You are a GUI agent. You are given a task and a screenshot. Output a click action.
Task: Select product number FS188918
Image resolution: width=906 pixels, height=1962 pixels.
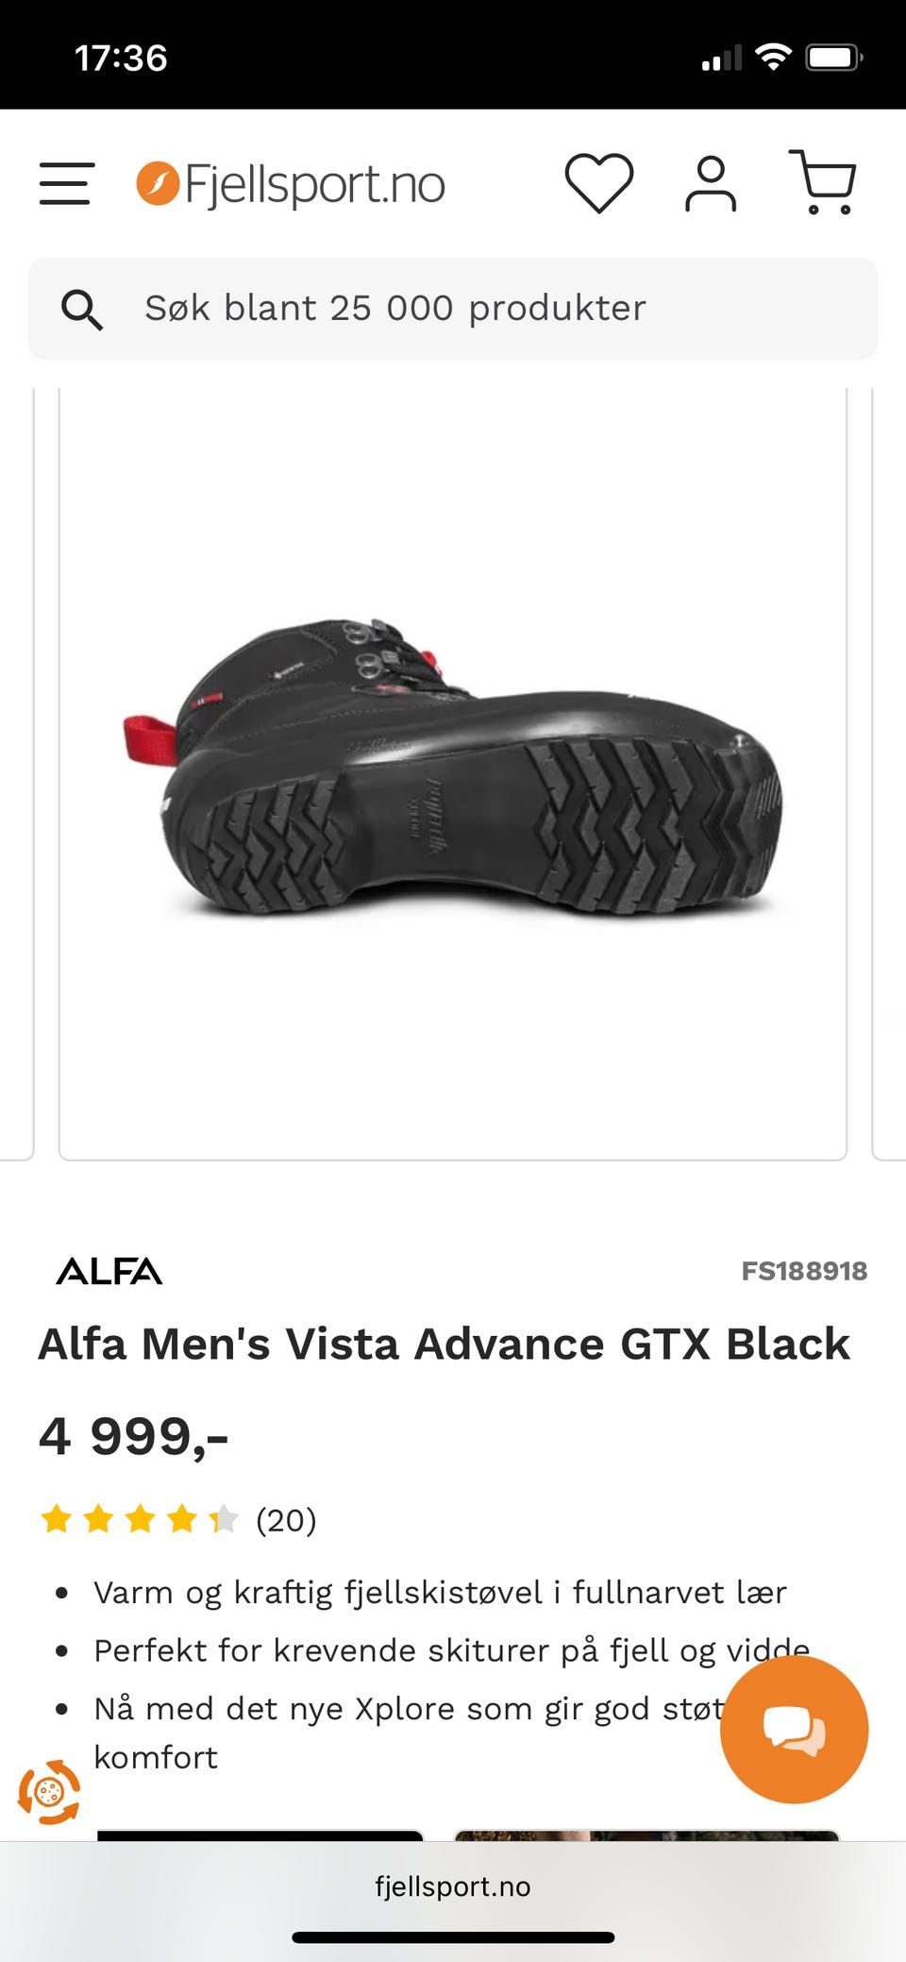804,1271
